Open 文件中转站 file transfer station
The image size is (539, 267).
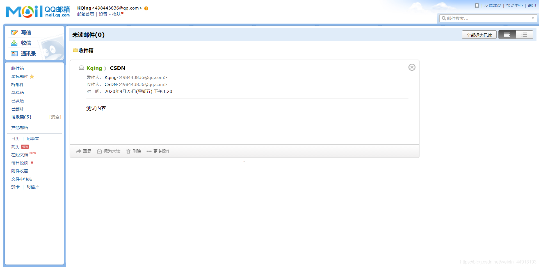point(22,179)
